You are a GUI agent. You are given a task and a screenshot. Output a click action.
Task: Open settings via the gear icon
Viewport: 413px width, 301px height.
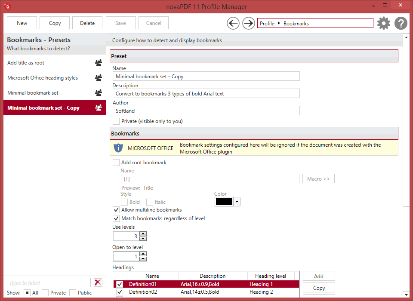383,24
